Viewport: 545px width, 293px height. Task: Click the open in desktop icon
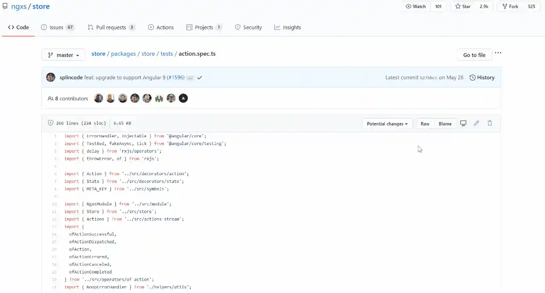click(x=463, y=123)
